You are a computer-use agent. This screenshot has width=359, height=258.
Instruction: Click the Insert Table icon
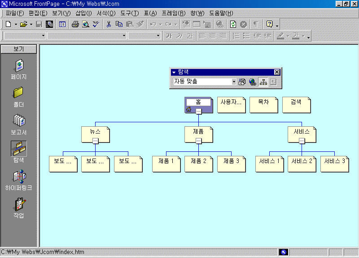point(197,24)
